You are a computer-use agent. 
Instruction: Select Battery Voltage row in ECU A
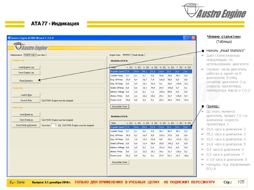coord(151,92)
